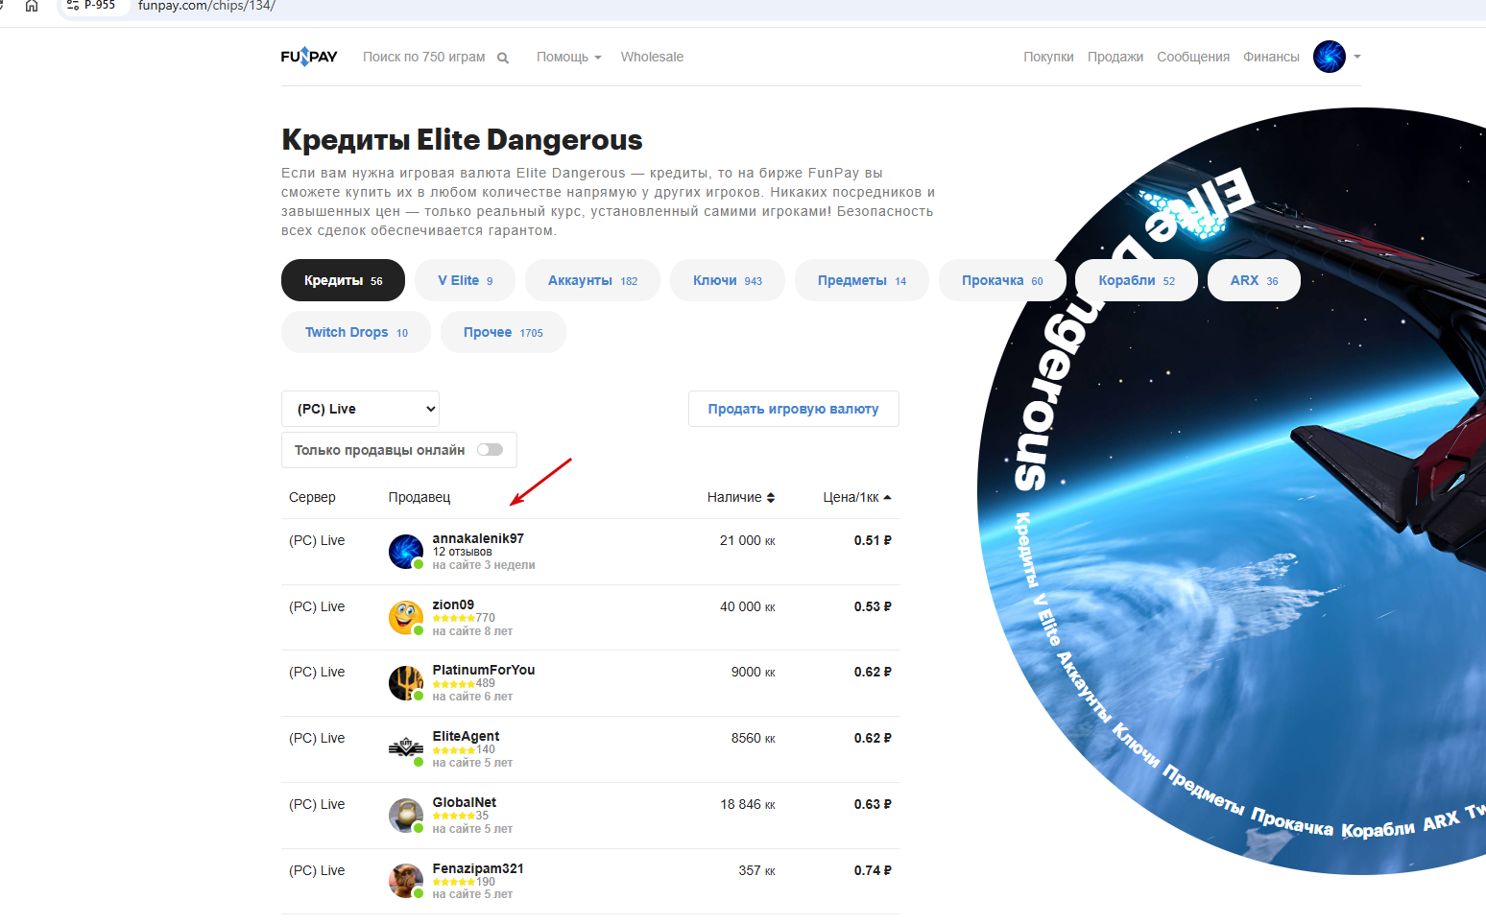
Task: Open the Аккаунты tab
Action: (592, 280)
